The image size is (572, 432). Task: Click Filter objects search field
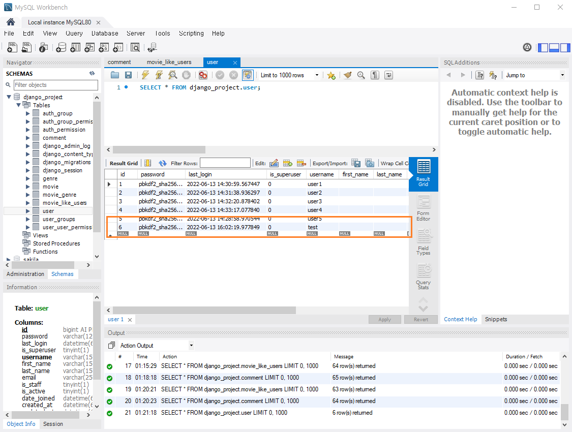click(x=56, y=85)
